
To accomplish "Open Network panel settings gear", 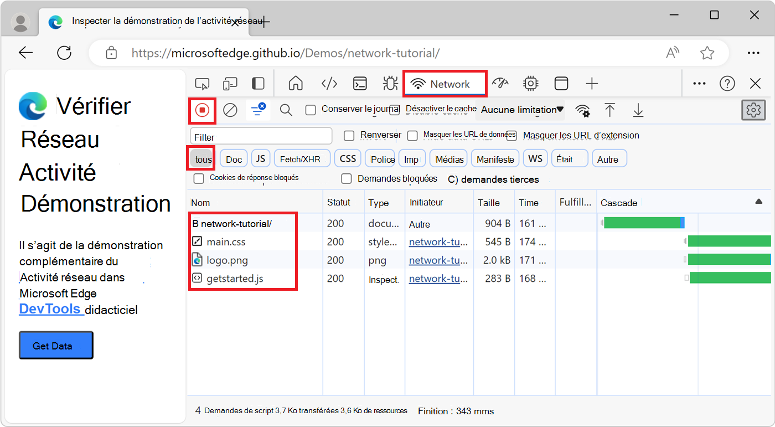I will (753, 110).
